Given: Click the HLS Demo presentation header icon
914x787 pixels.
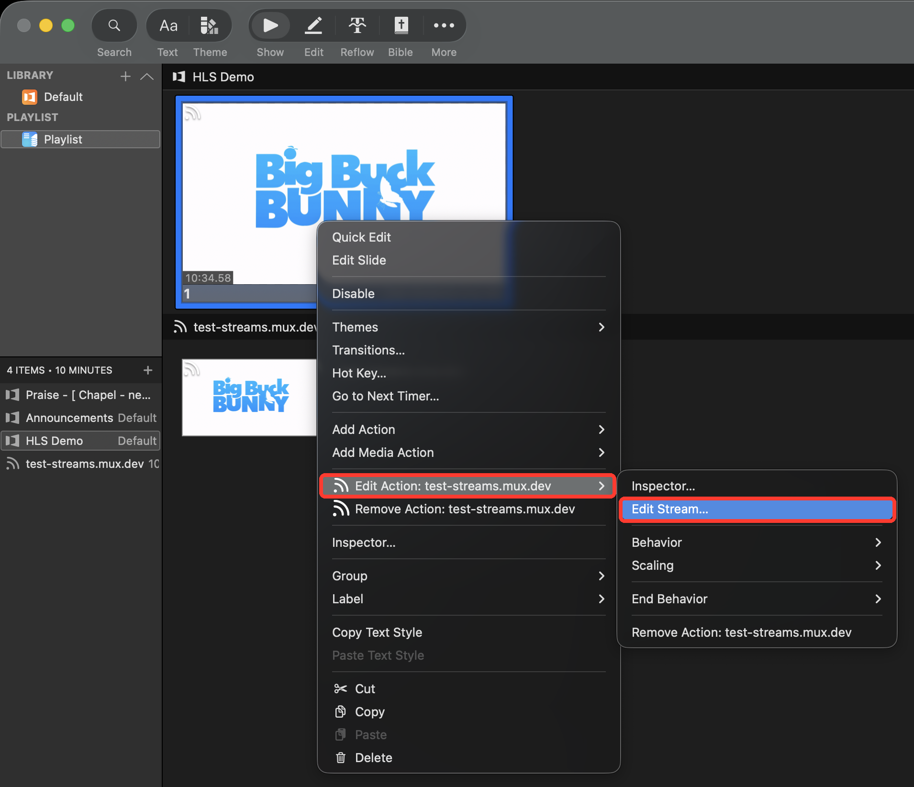Looking at the screenshot, I should pyautogui.click(x=179, y=77).
